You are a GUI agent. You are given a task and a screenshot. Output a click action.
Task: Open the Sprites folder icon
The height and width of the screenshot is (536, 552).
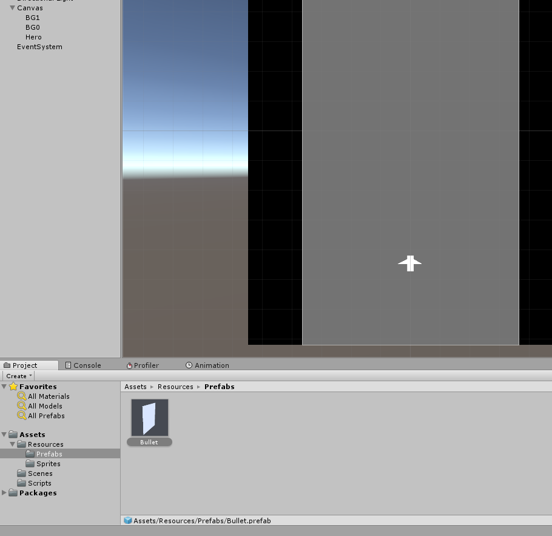click(x=30, y=463)
